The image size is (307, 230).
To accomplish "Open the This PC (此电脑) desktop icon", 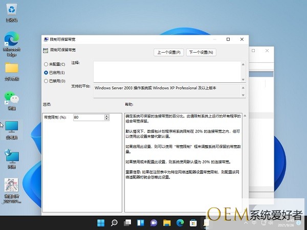I will point(11,127).
